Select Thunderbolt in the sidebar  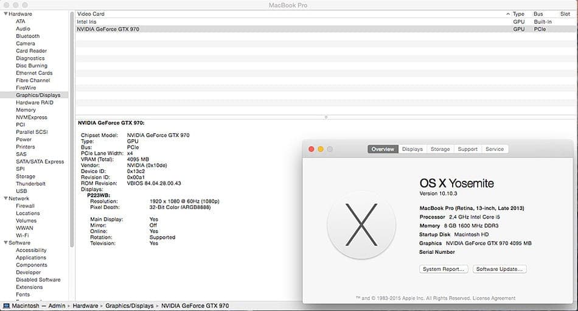coord(30,183)
